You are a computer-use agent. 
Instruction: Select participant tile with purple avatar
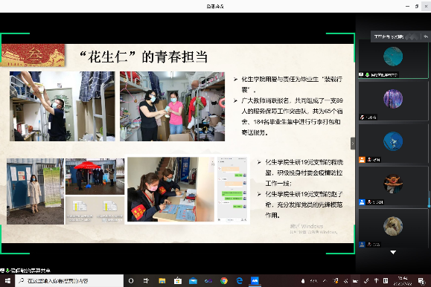393,101
